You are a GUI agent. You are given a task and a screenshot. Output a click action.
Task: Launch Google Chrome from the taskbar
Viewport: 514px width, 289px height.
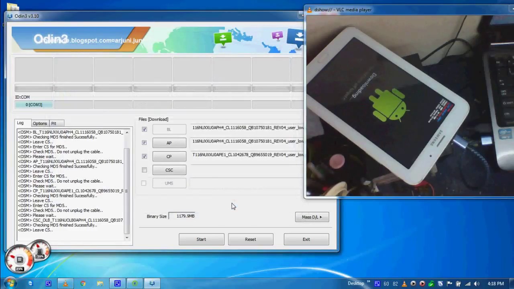(x=83, y=283)
